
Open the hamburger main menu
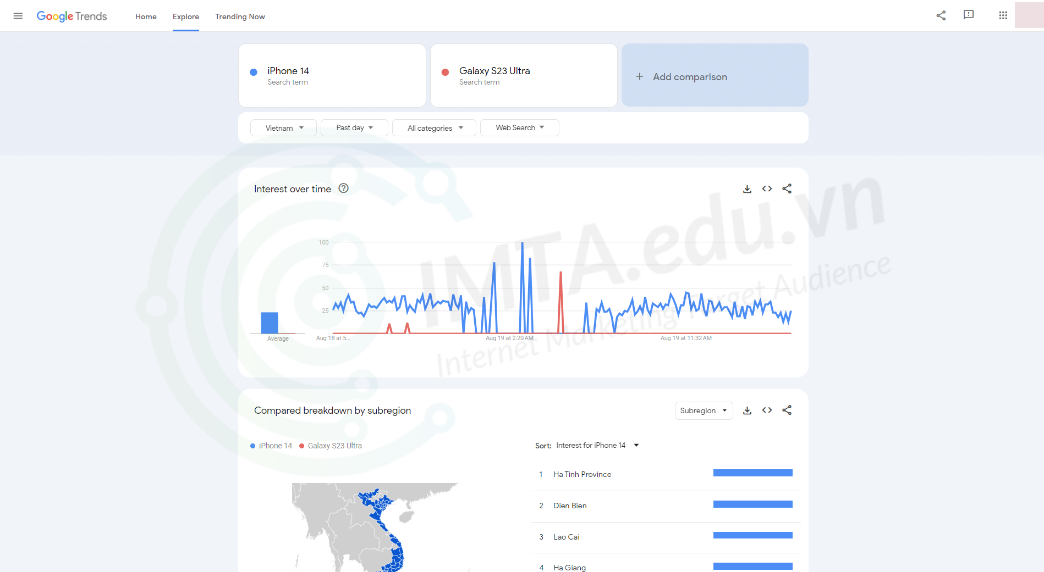(x=18, y=16)
